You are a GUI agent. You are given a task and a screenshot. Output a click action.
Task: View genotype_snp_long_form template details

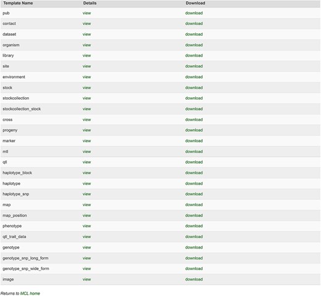coord(86,258)
